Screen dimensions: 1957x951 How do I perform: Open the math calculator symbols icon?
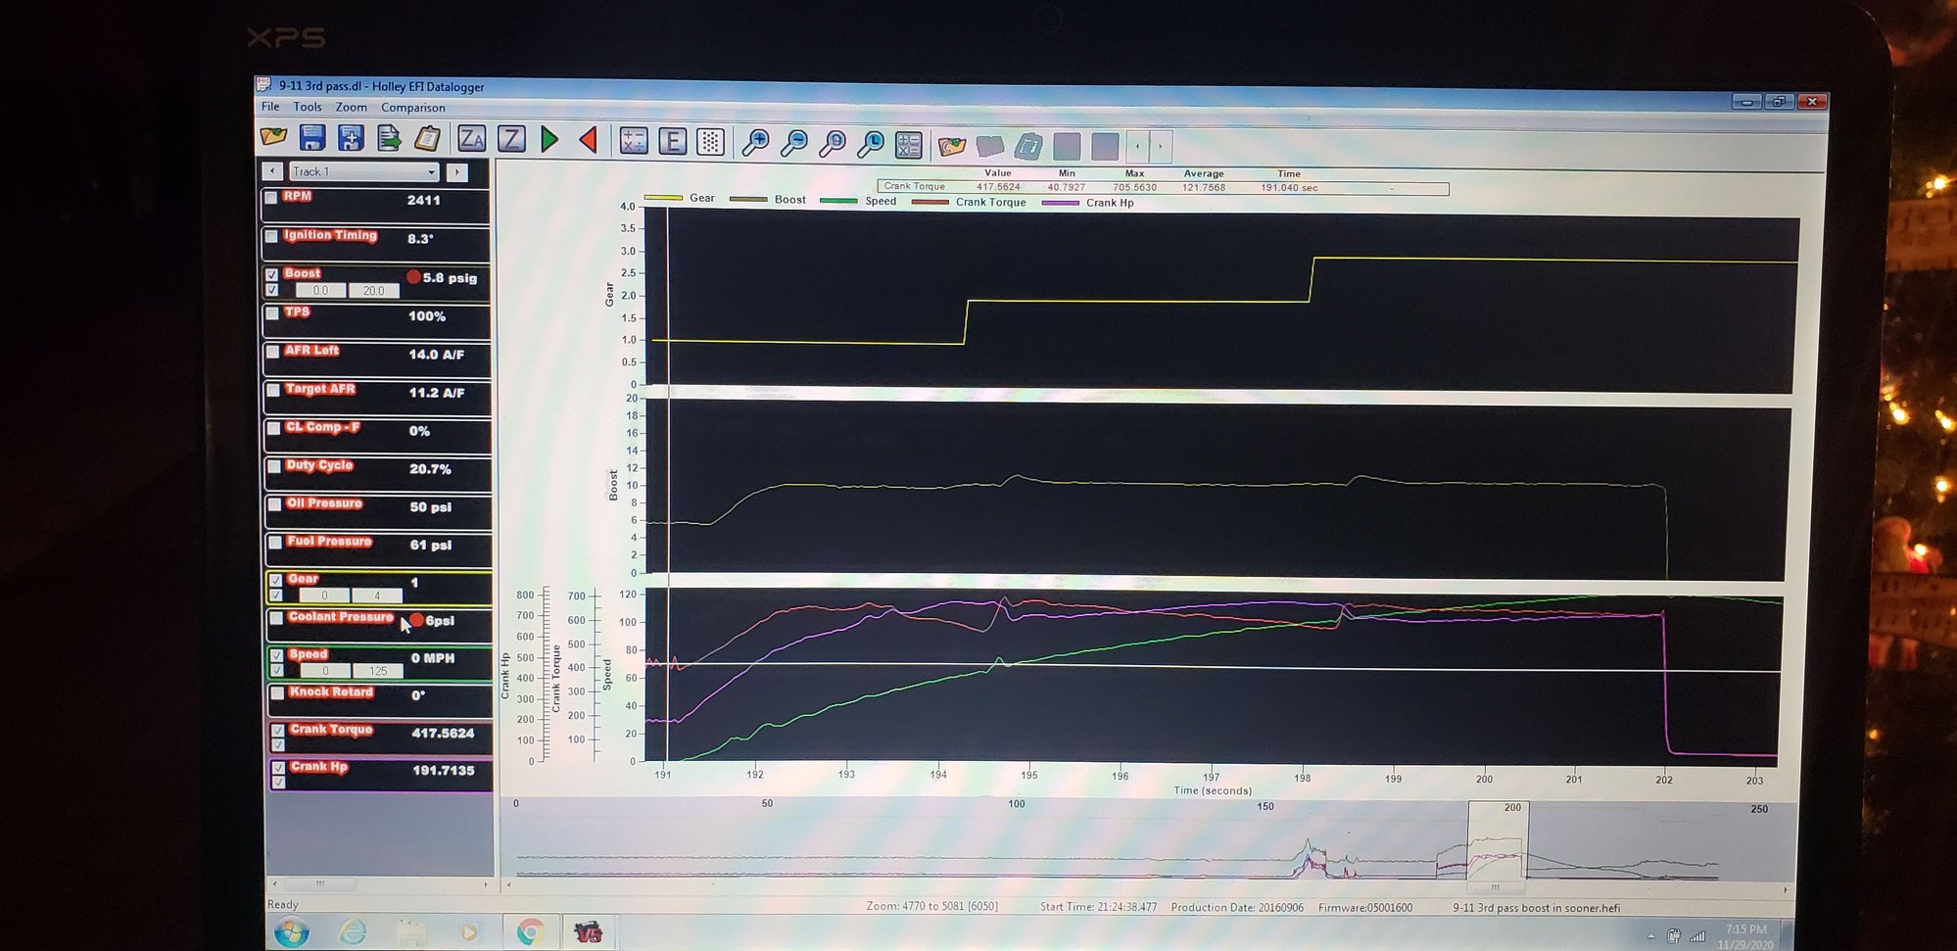pyautogui.click(x=634, y=141)
